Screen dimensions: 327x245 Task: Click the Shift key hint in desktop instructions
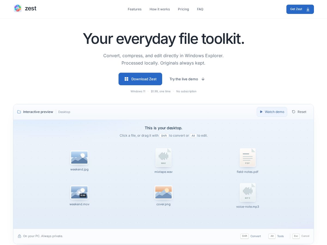(x=164, y=136)
